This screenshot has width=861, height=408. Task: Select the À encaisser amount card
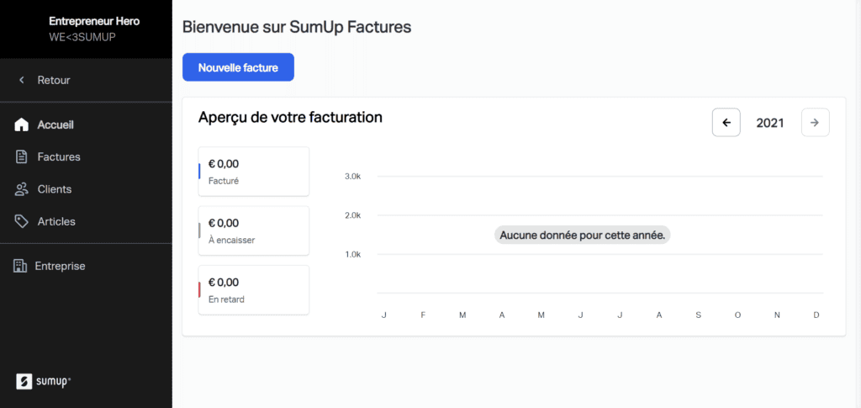pyautogui.click(x=254, y=230)
